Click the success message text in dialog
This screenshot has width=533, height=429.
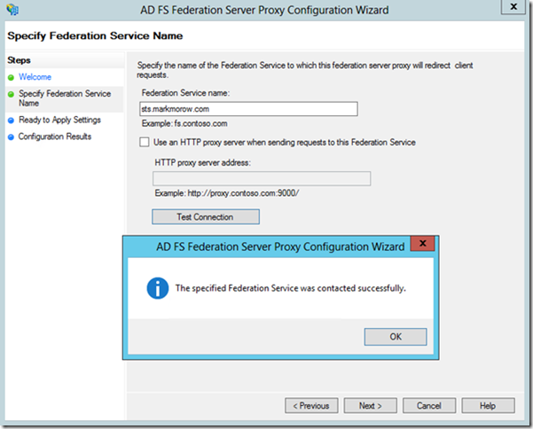291,288
